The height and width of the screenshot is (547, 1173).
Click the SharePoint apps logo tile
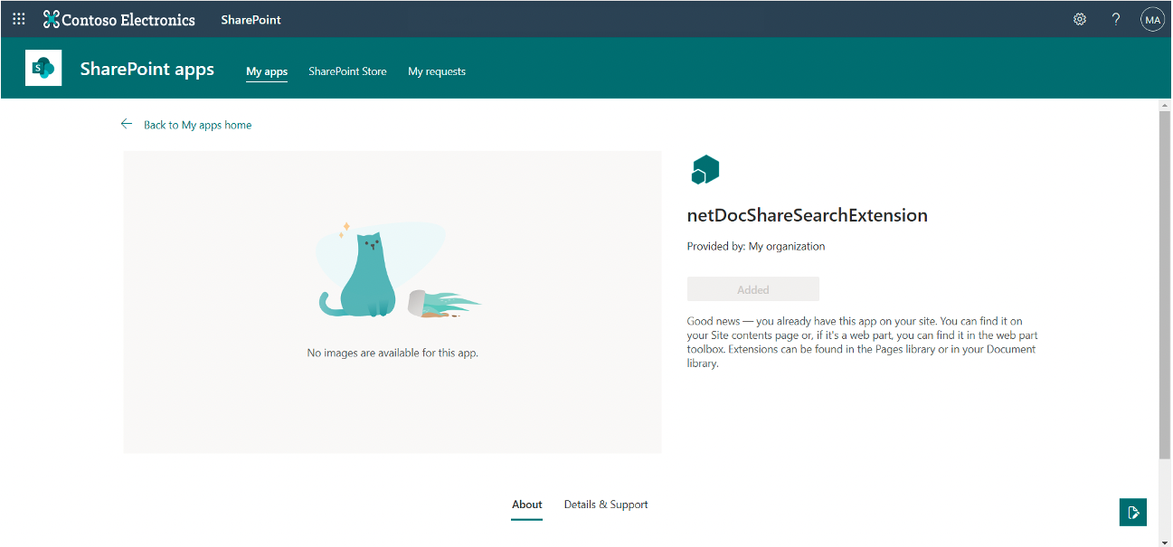click(x=43, y=68)
